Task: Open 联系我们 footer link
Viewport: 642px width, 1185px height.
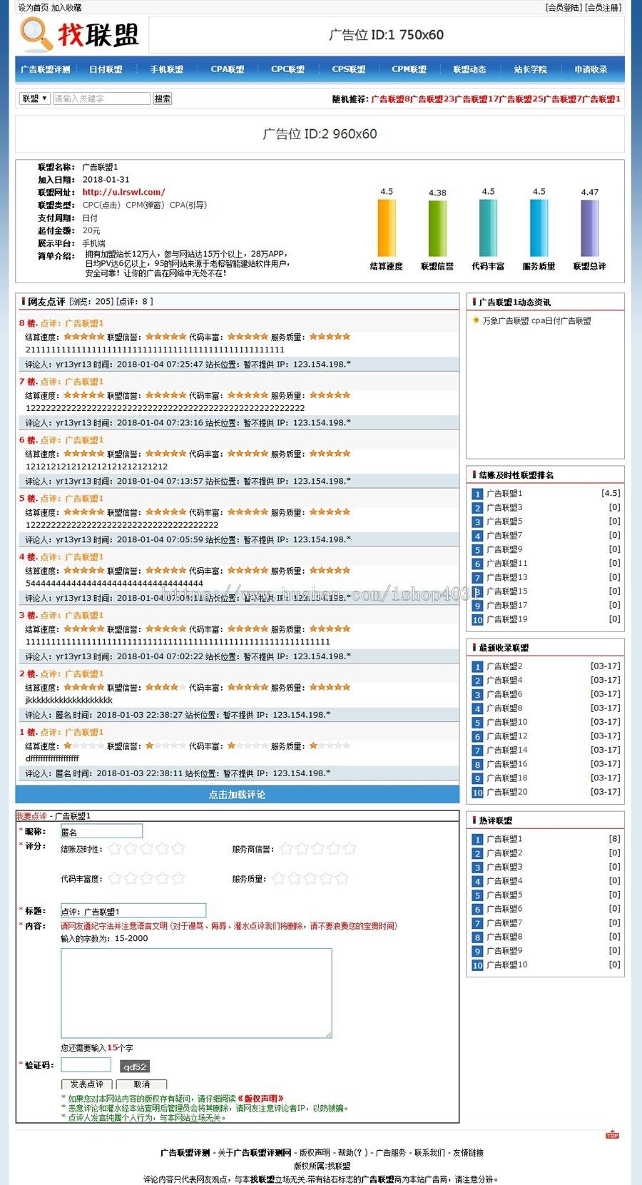Action: coord(429,1153)
